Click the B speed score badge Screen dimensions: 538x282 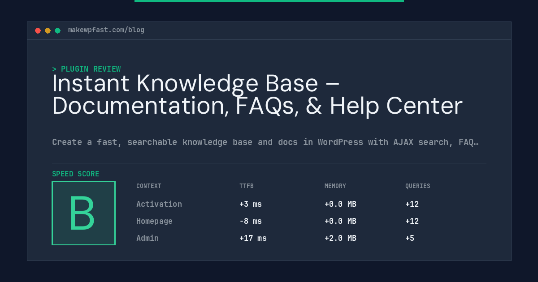(x=83, y=213)
